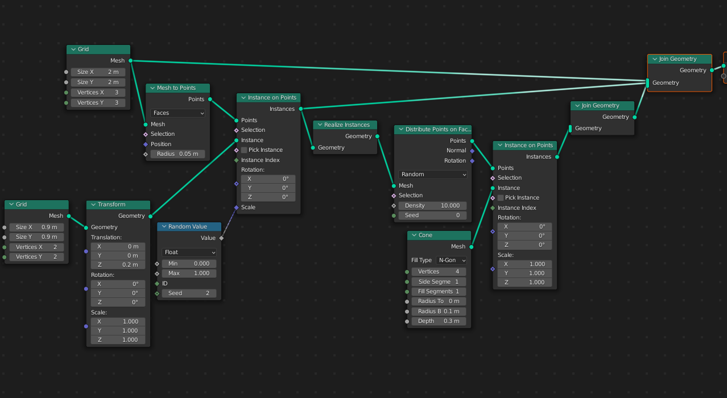This screenshot has width=727, height=398.
Task: Click the Normal output socket on Distribute Points
Action: point(472,151)
